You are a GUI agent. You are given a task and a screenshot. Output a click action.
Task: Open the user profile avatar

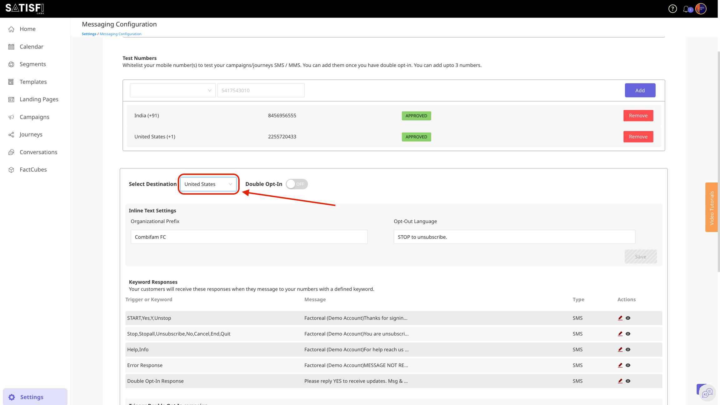[701, 9]
